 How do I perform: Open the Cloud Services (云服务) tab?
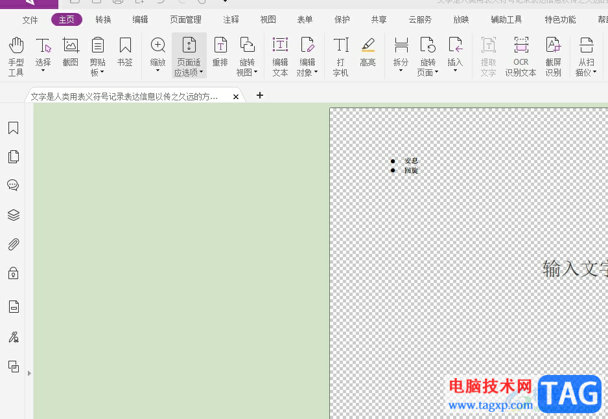420,19
